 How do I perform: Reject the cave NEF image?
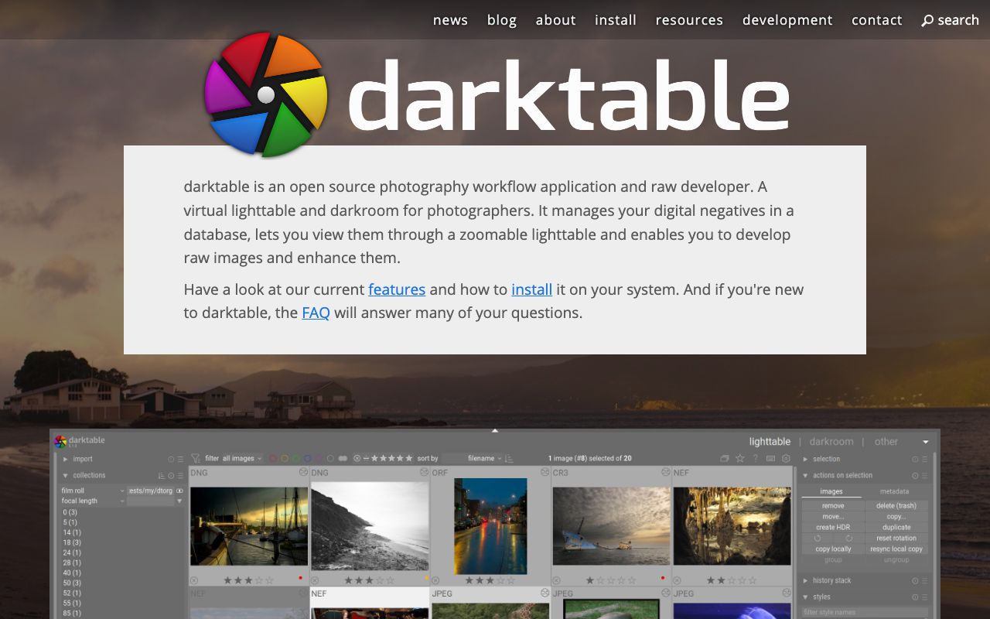(677, 580)
